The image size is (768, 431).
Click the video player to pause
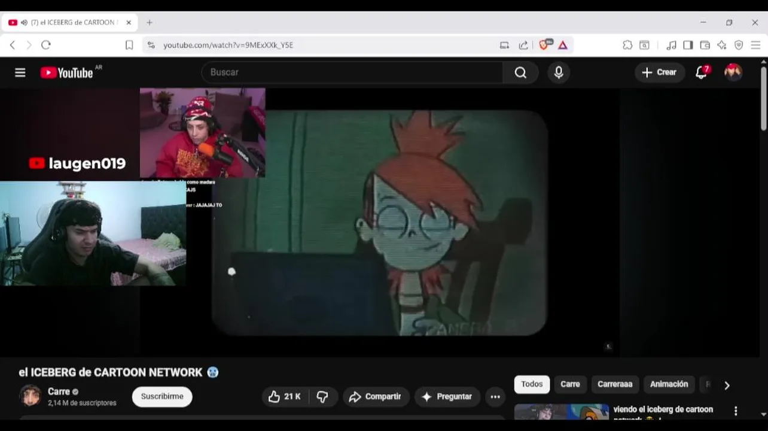pyautogui.click(x=380, y=223)
